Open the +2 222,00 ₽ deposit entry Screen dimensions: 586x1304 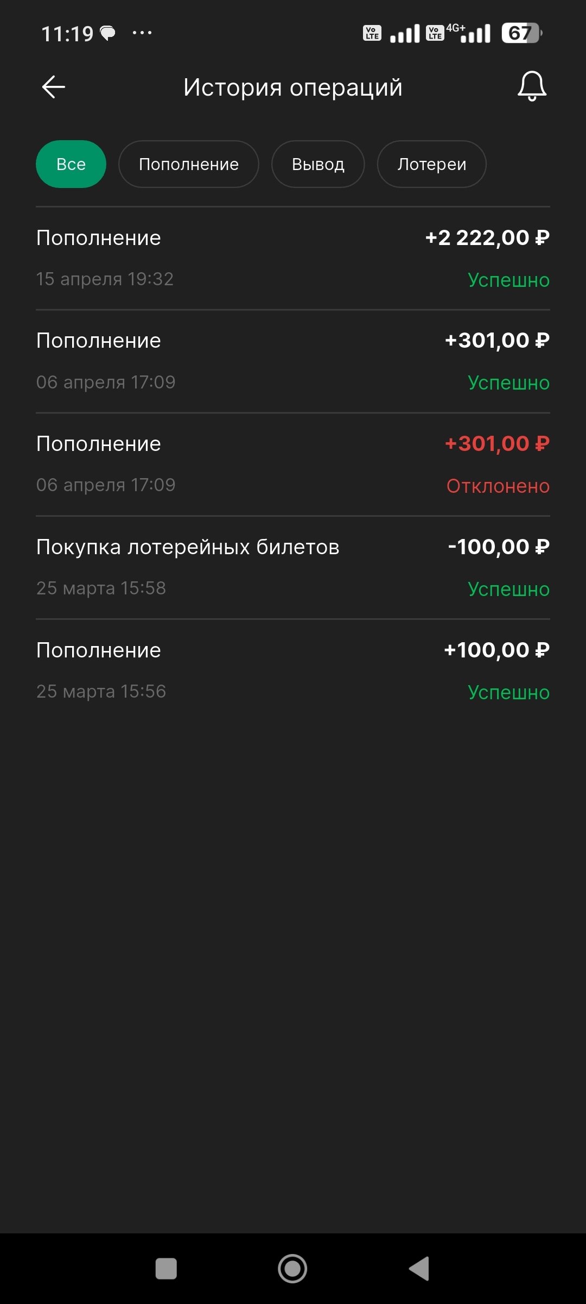click(x=293, y=258)
